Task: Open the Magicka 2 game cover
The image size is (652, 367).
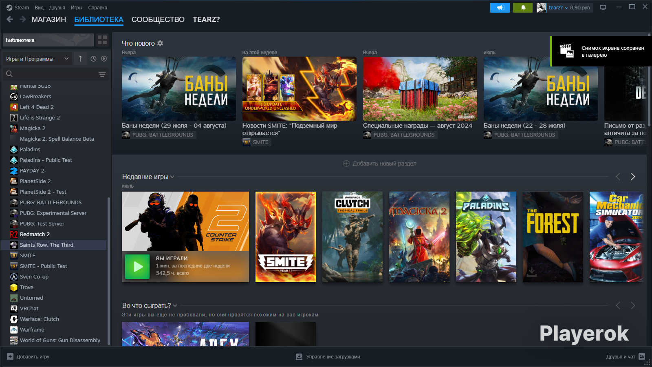Action: pyautogui.click(x=419, y=237)
